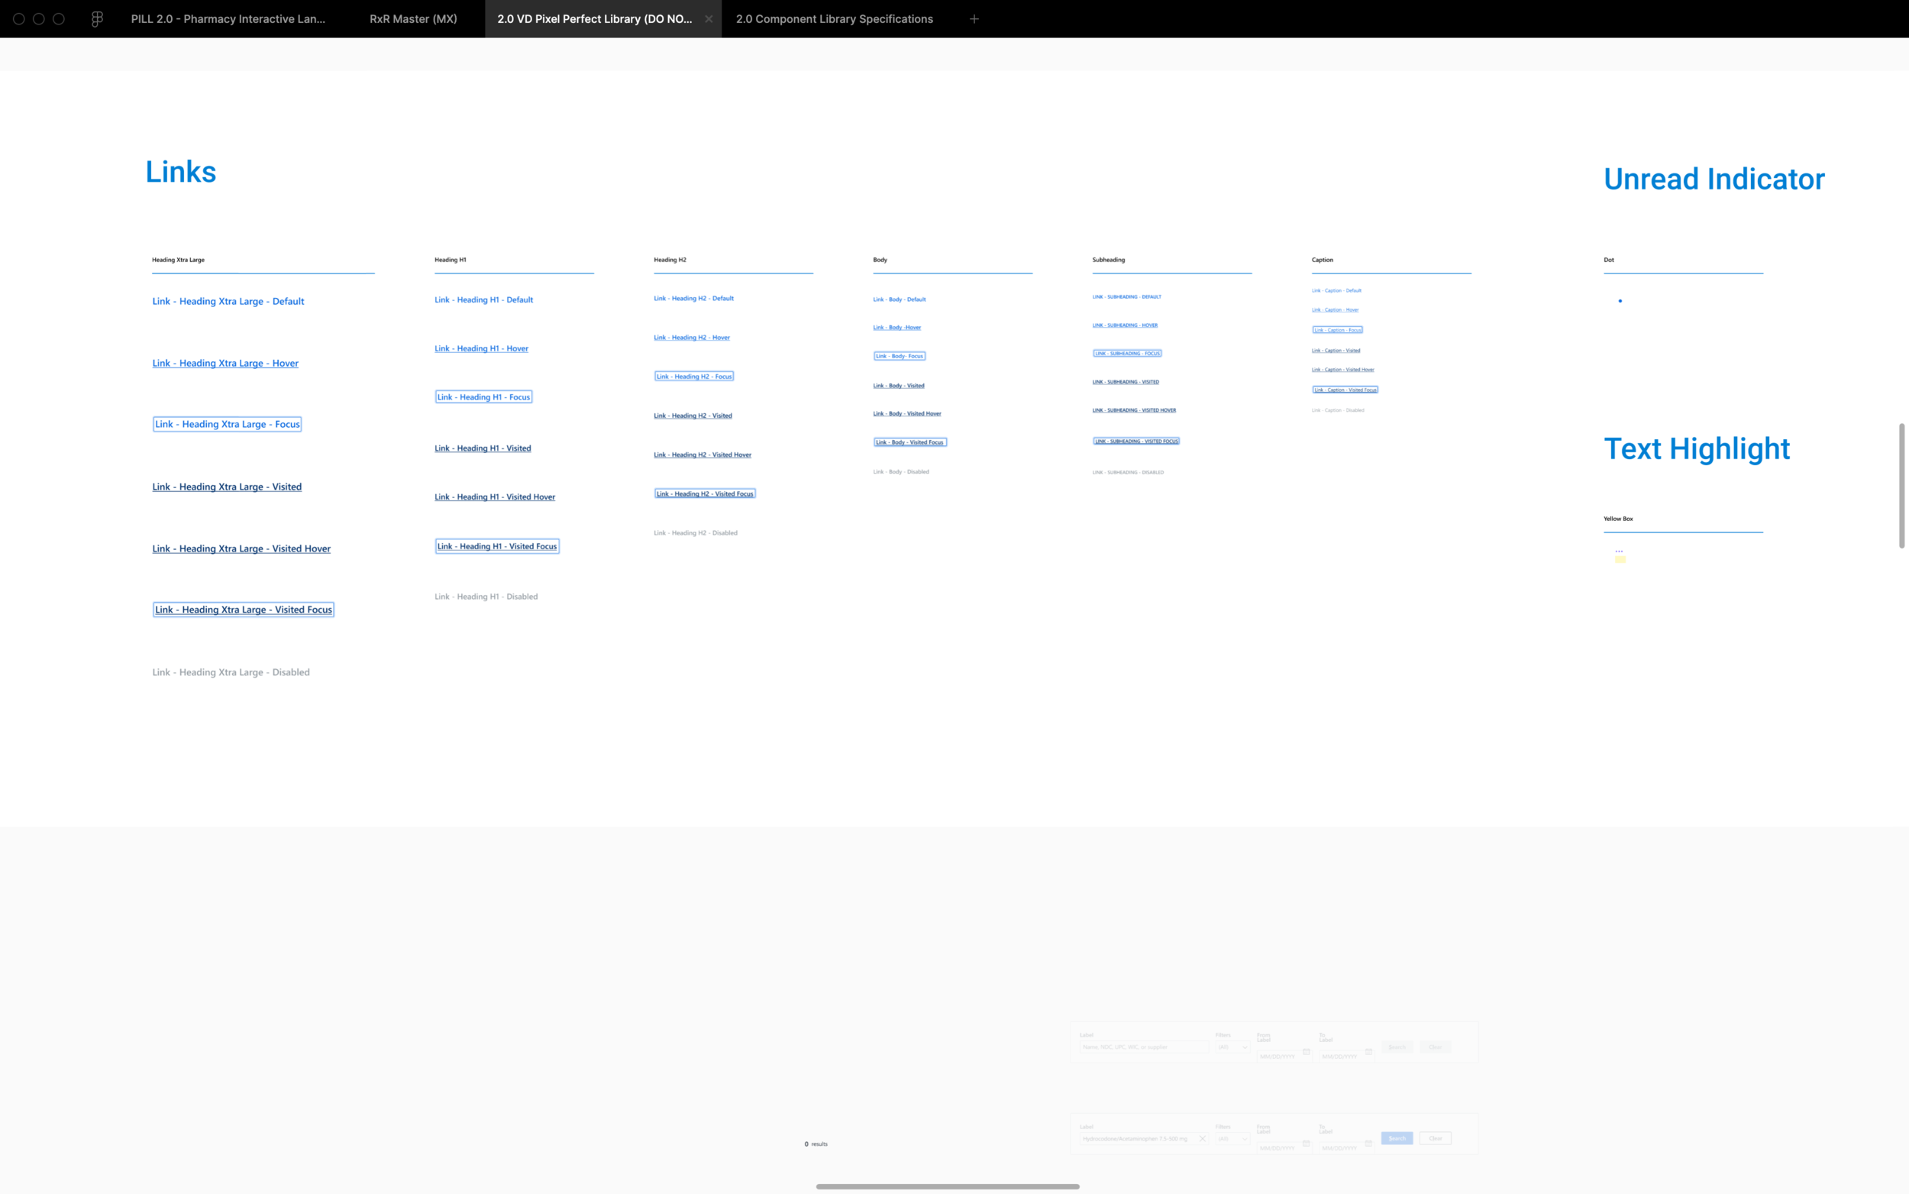
Task: Click the Figma logo icon in the toolbar
Action: click(97, 18)
